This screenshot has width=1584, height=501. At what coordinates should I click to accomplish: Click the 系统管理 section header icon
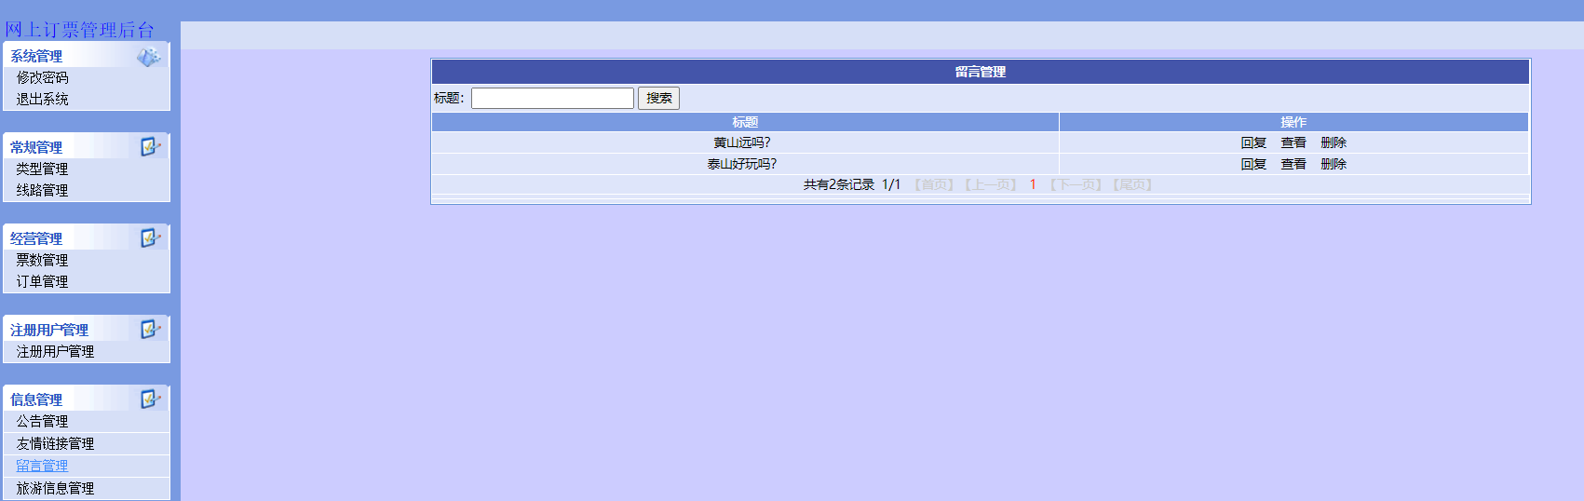(149, 57)
